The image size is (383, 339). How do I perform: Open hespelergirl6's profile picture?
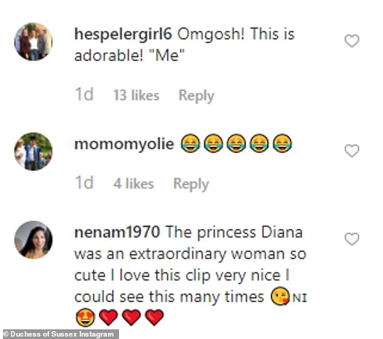(33, 42)
